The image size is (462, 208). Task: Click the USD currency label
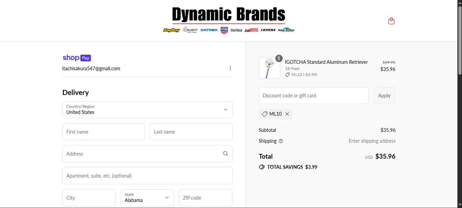pyautogui.click(x=369, y=157)
